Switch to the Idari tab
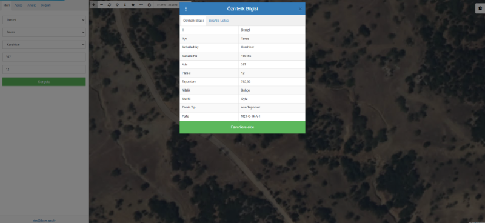The height and width of the screenshot is (223, 485). click(7, 5)
